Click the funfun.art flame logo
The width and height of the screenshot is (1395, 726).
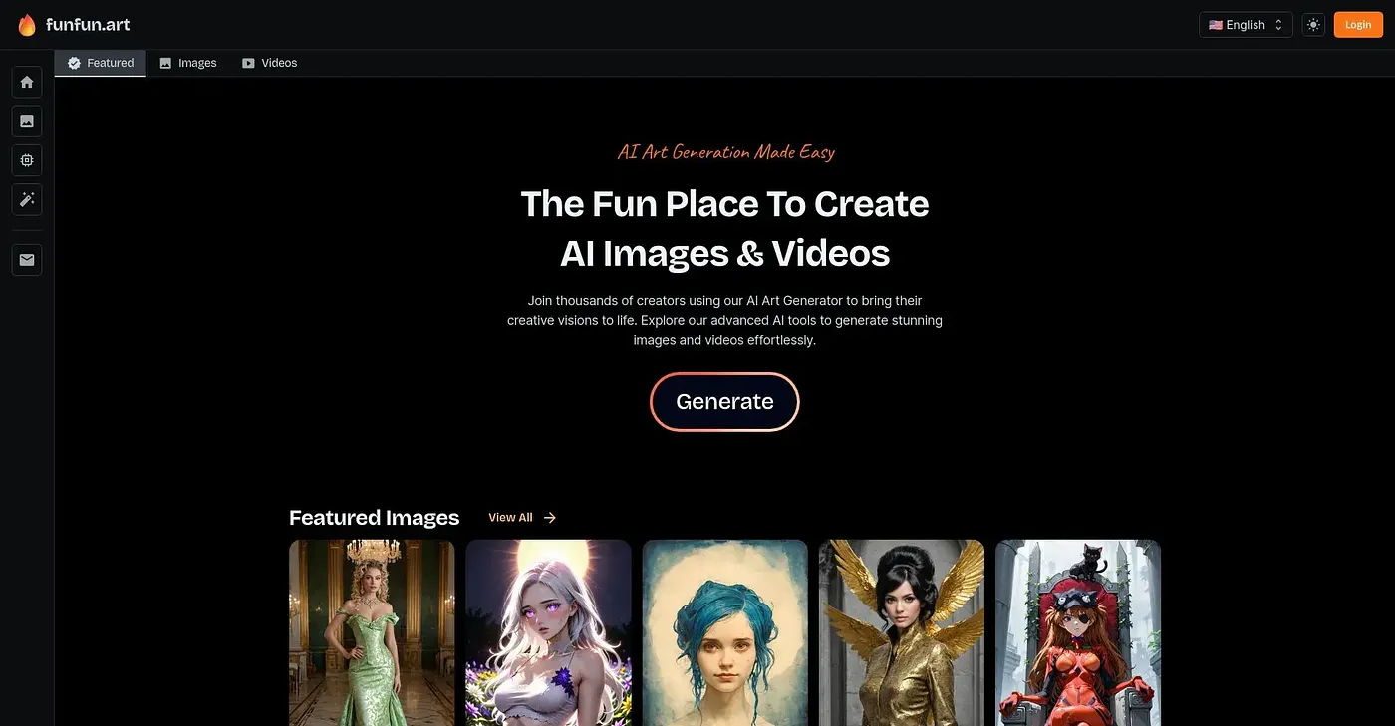point(27,25)
